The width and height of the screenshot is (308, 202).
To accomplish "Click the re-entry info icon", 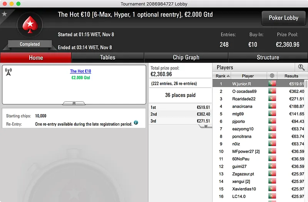I will click(136, 123).
